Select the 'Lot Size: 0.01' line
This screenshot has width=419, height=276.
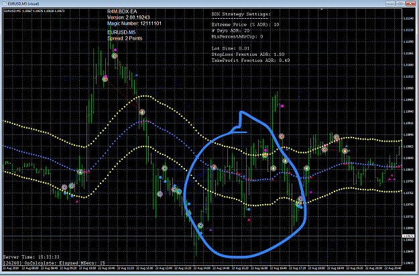click(231, 48)
